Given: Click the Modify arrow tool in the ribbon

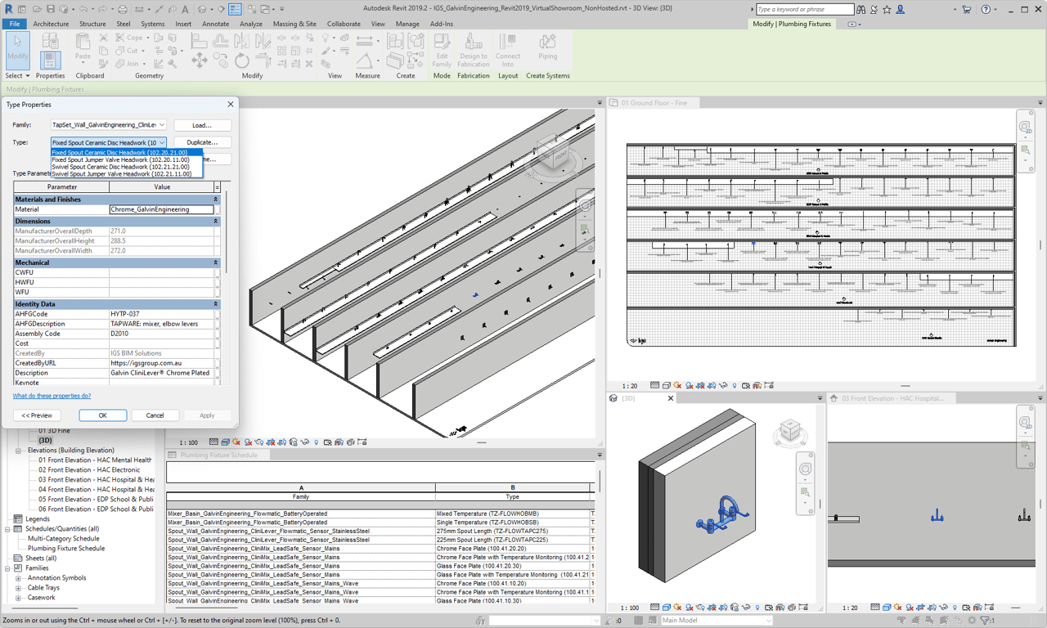Looking at the screenshot, I should [17, 49].
